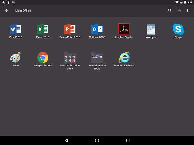This screenshot has height=145, width=194.
Task: Open Word 2016 app icon
Action: click(x=16, y=29)
